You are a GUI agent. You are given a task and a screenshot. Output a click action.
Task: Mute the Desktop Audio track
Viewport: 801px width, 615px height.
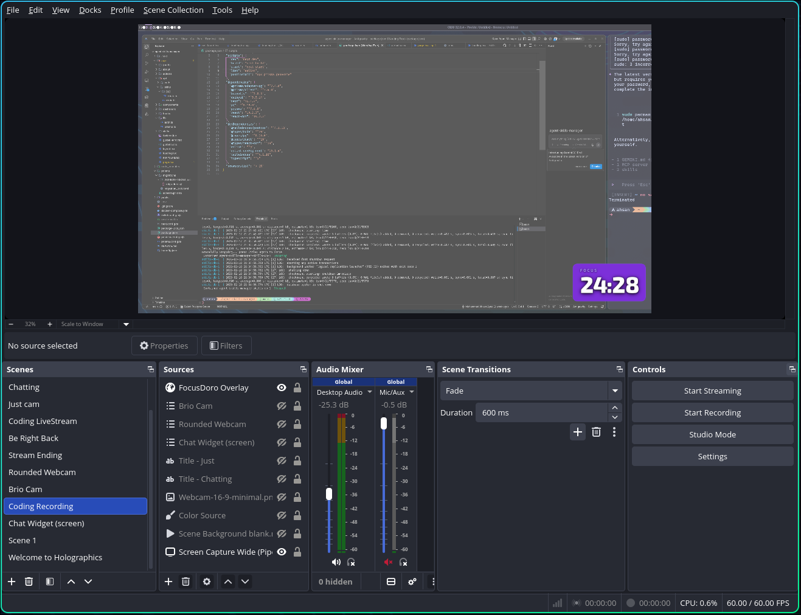click(336, 562)
